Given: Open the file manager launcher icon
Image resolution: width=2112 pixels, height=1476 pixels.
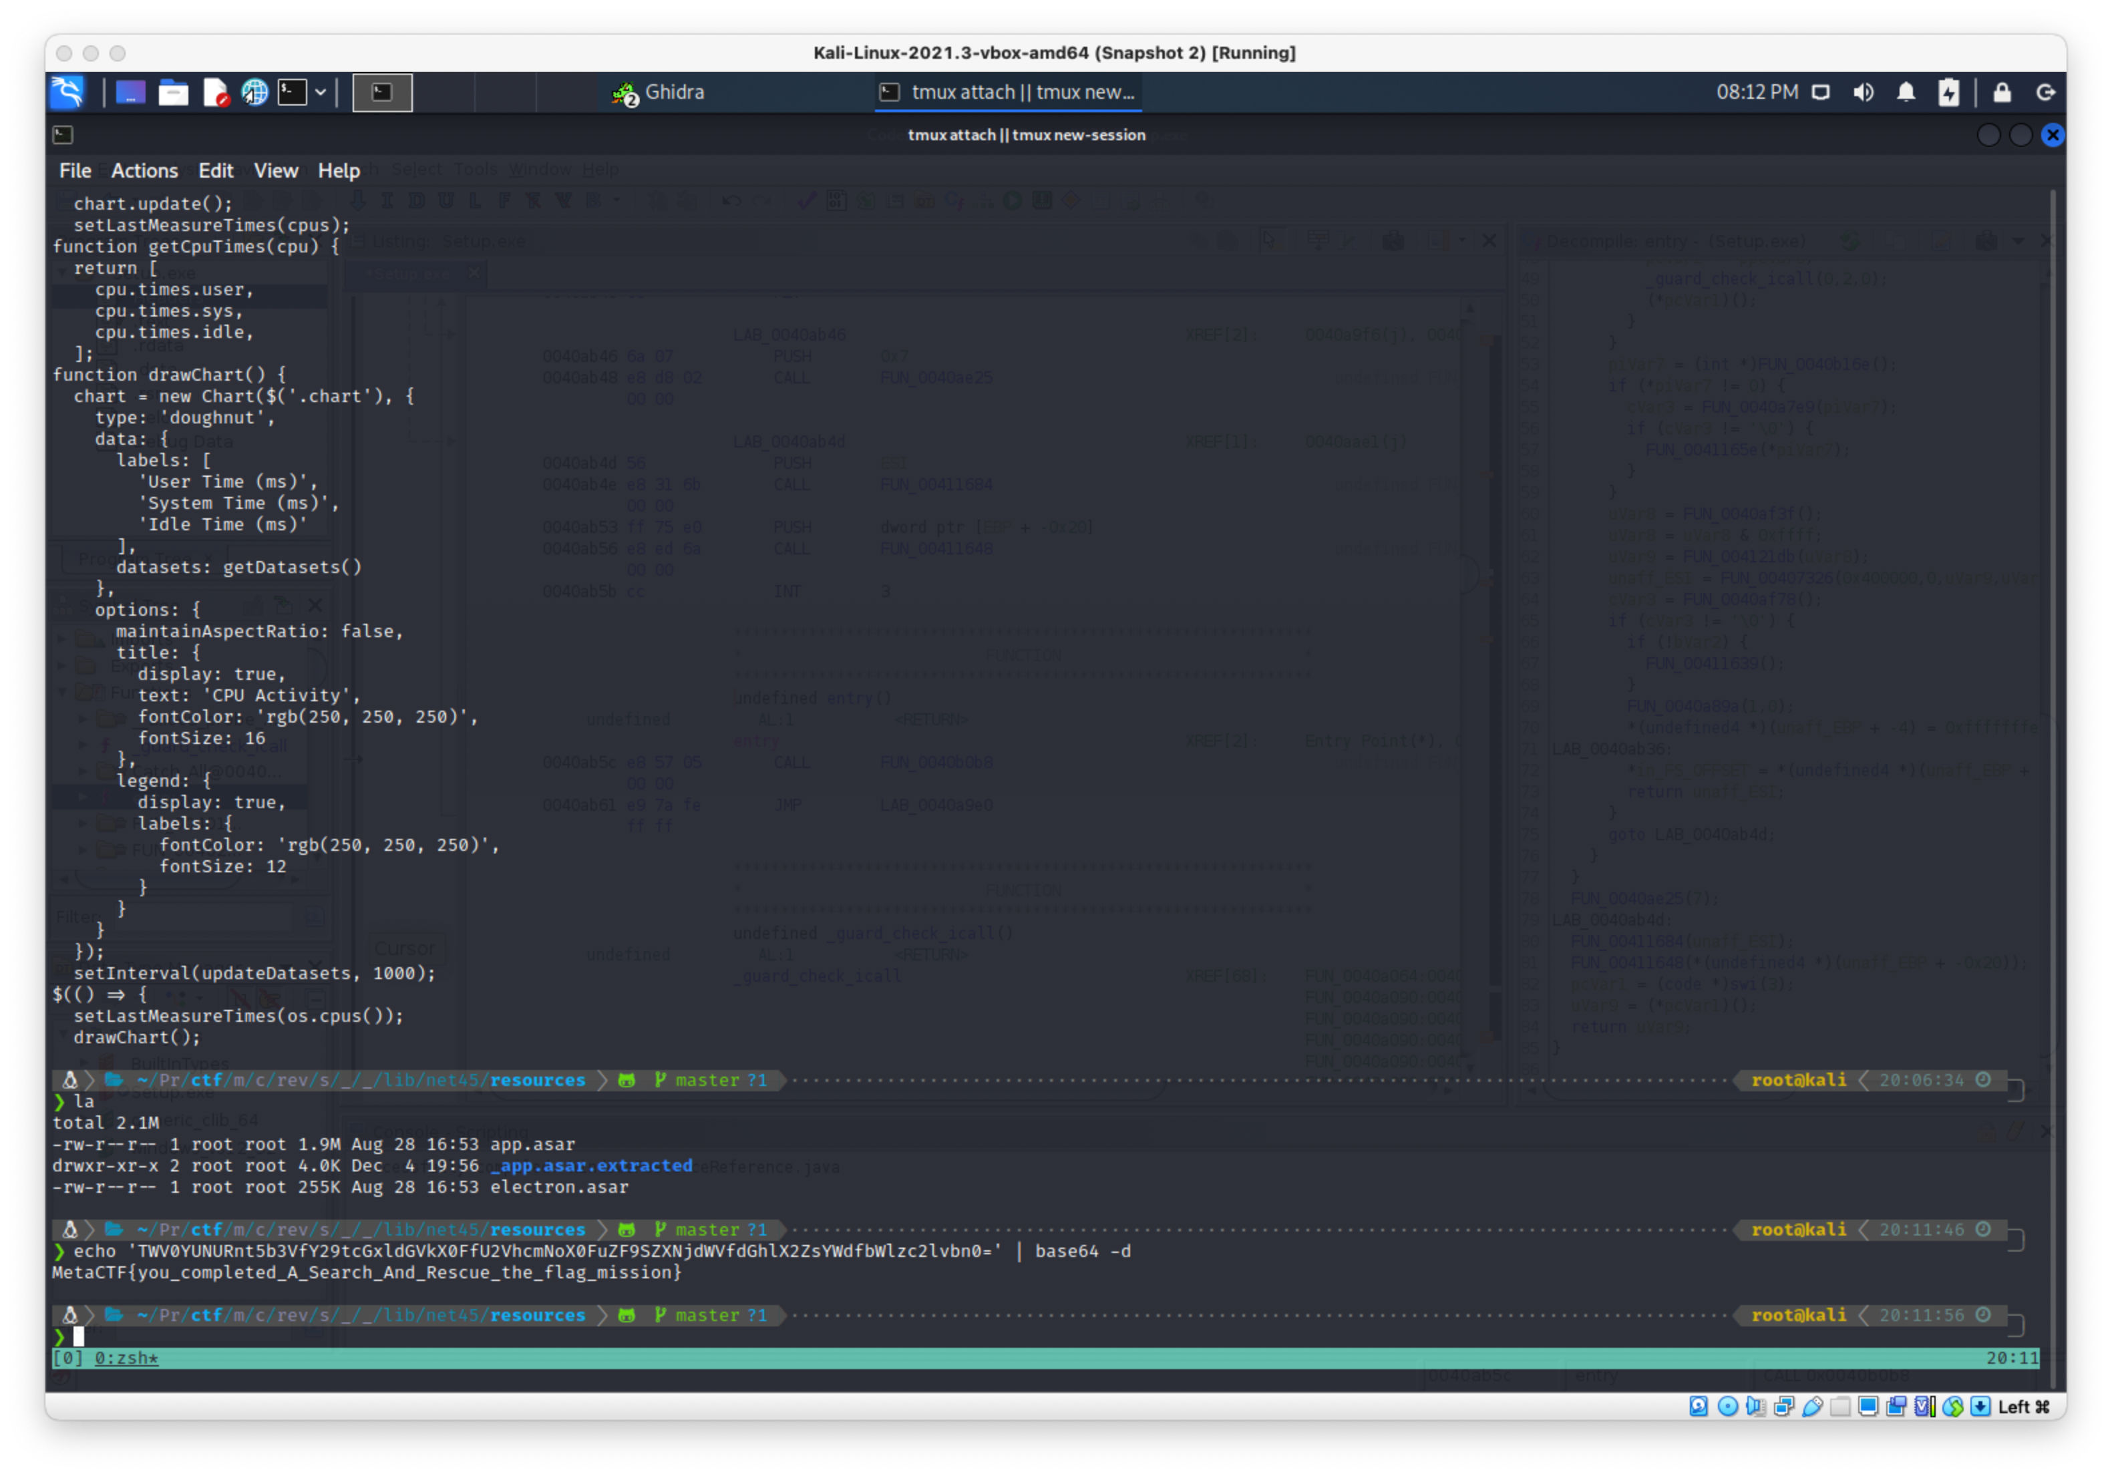Looking at the screenshot, I should point(173,92).
